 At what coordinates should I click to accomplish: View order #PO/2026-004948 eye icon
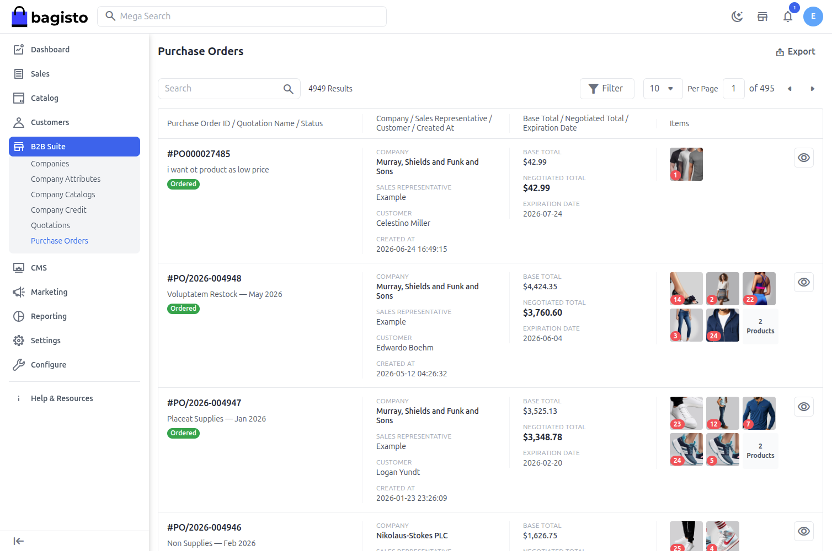coord(804,282)
